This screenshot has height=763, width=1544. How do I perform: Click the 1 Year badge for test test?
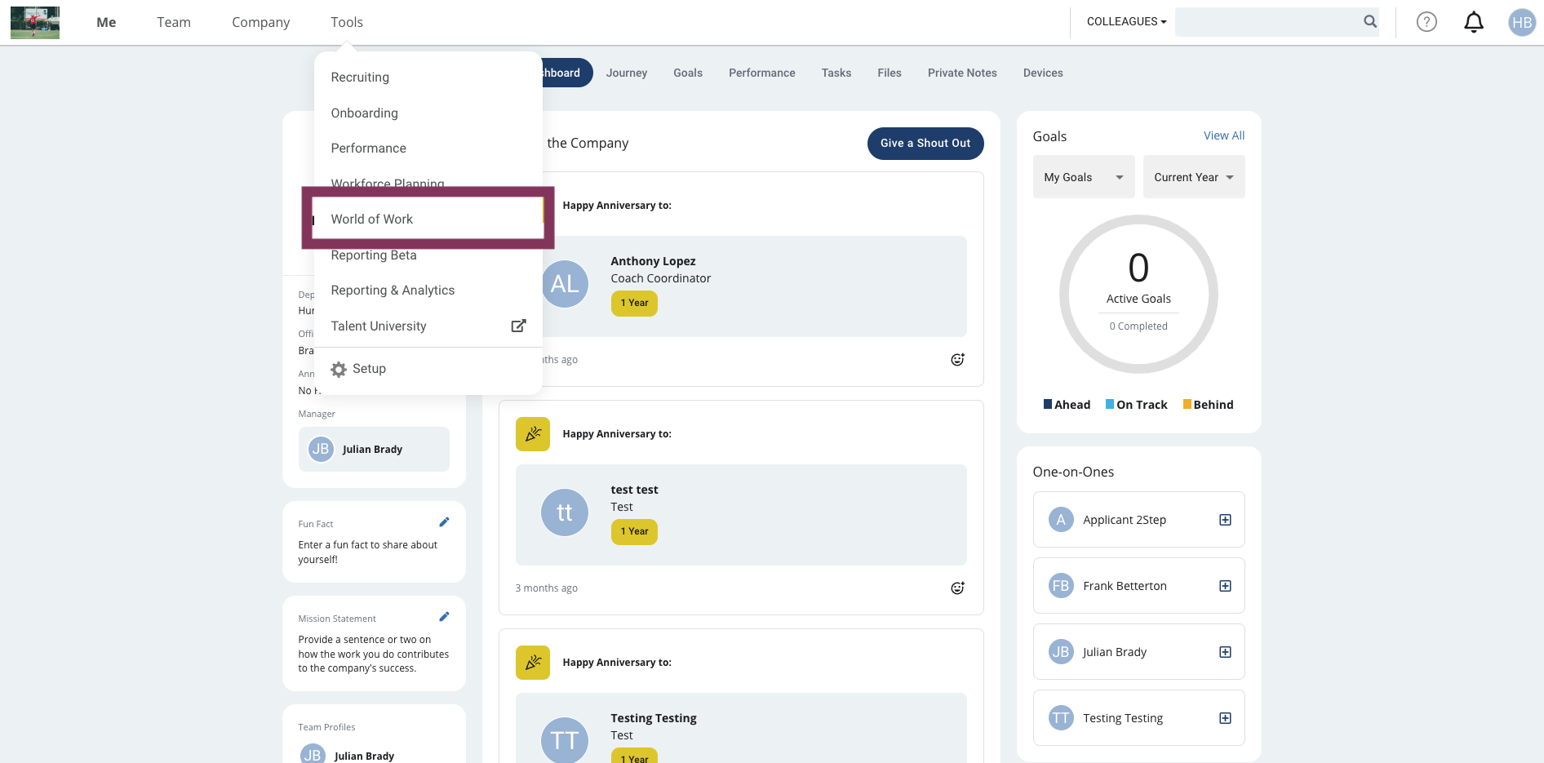coord(634,532)
